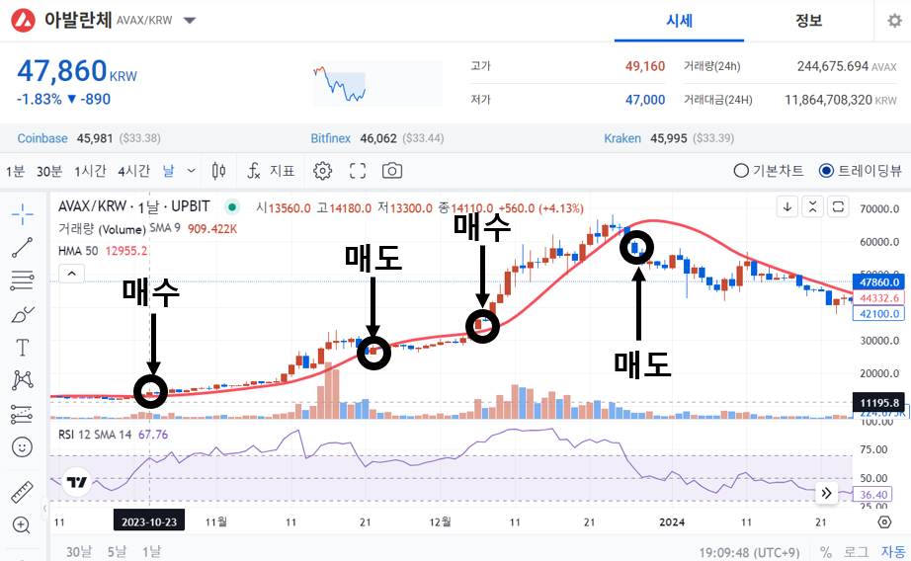Switch to the 시세 tab
Viewport: 911px width, 561px height.
[679, 21]
